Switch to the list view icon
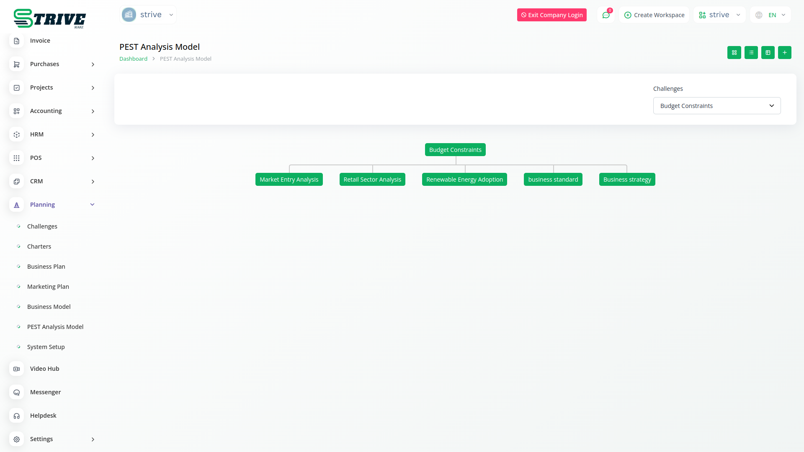The width and height of the screenshot is (804, 452). click(x=751, y=52)
